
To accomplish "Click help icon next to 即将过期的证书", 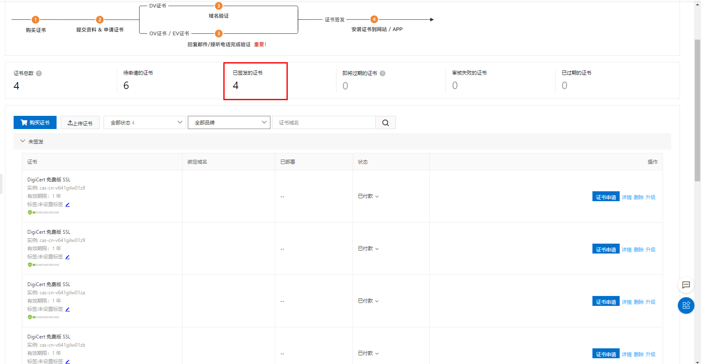I will [383, 73].
